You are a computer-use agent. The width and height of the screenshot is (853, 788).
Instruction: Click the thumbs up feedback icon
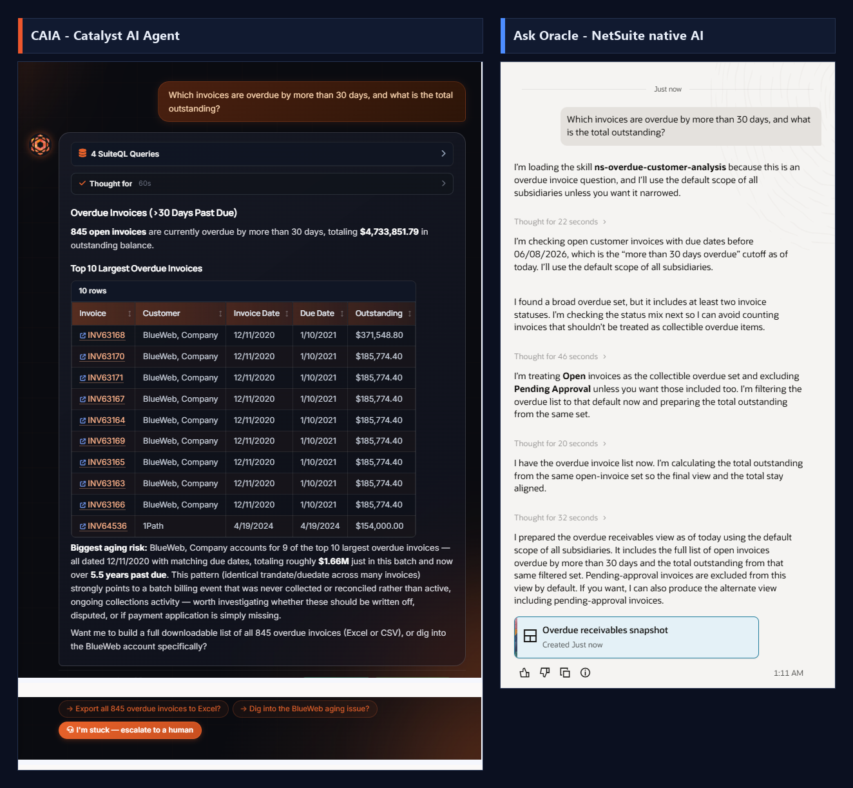pos(524,673)
